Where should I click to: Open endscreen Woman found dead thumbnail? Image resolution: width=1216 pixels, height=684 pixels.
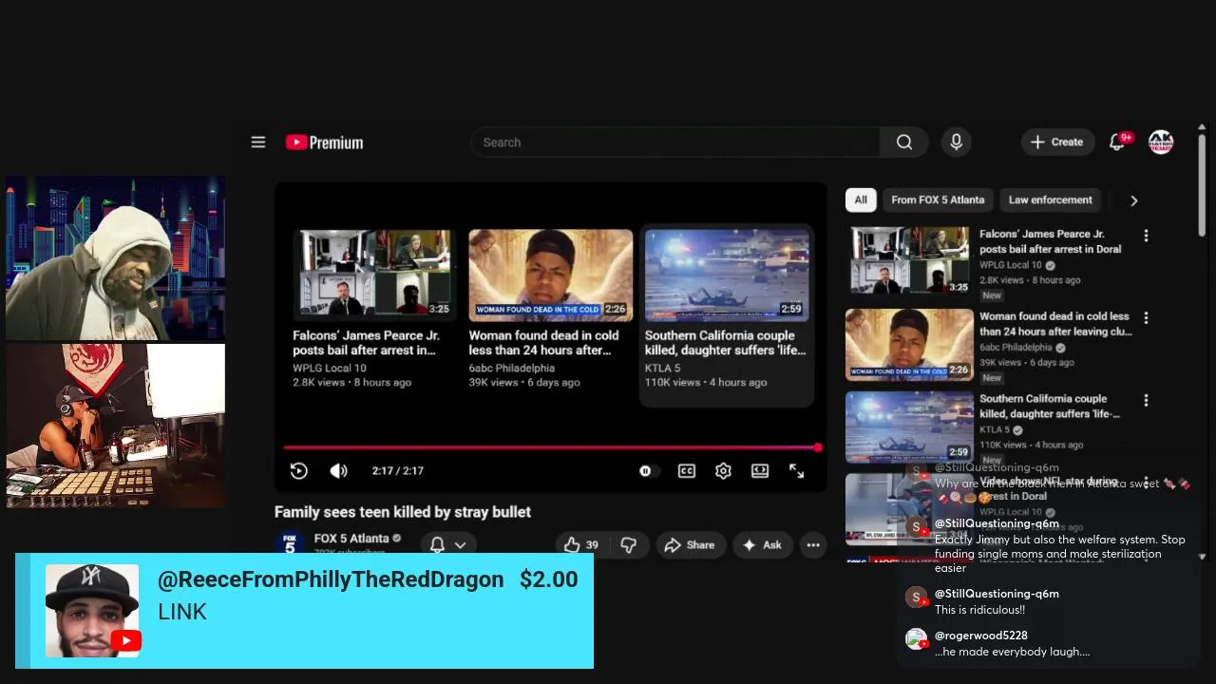(550, 275)
